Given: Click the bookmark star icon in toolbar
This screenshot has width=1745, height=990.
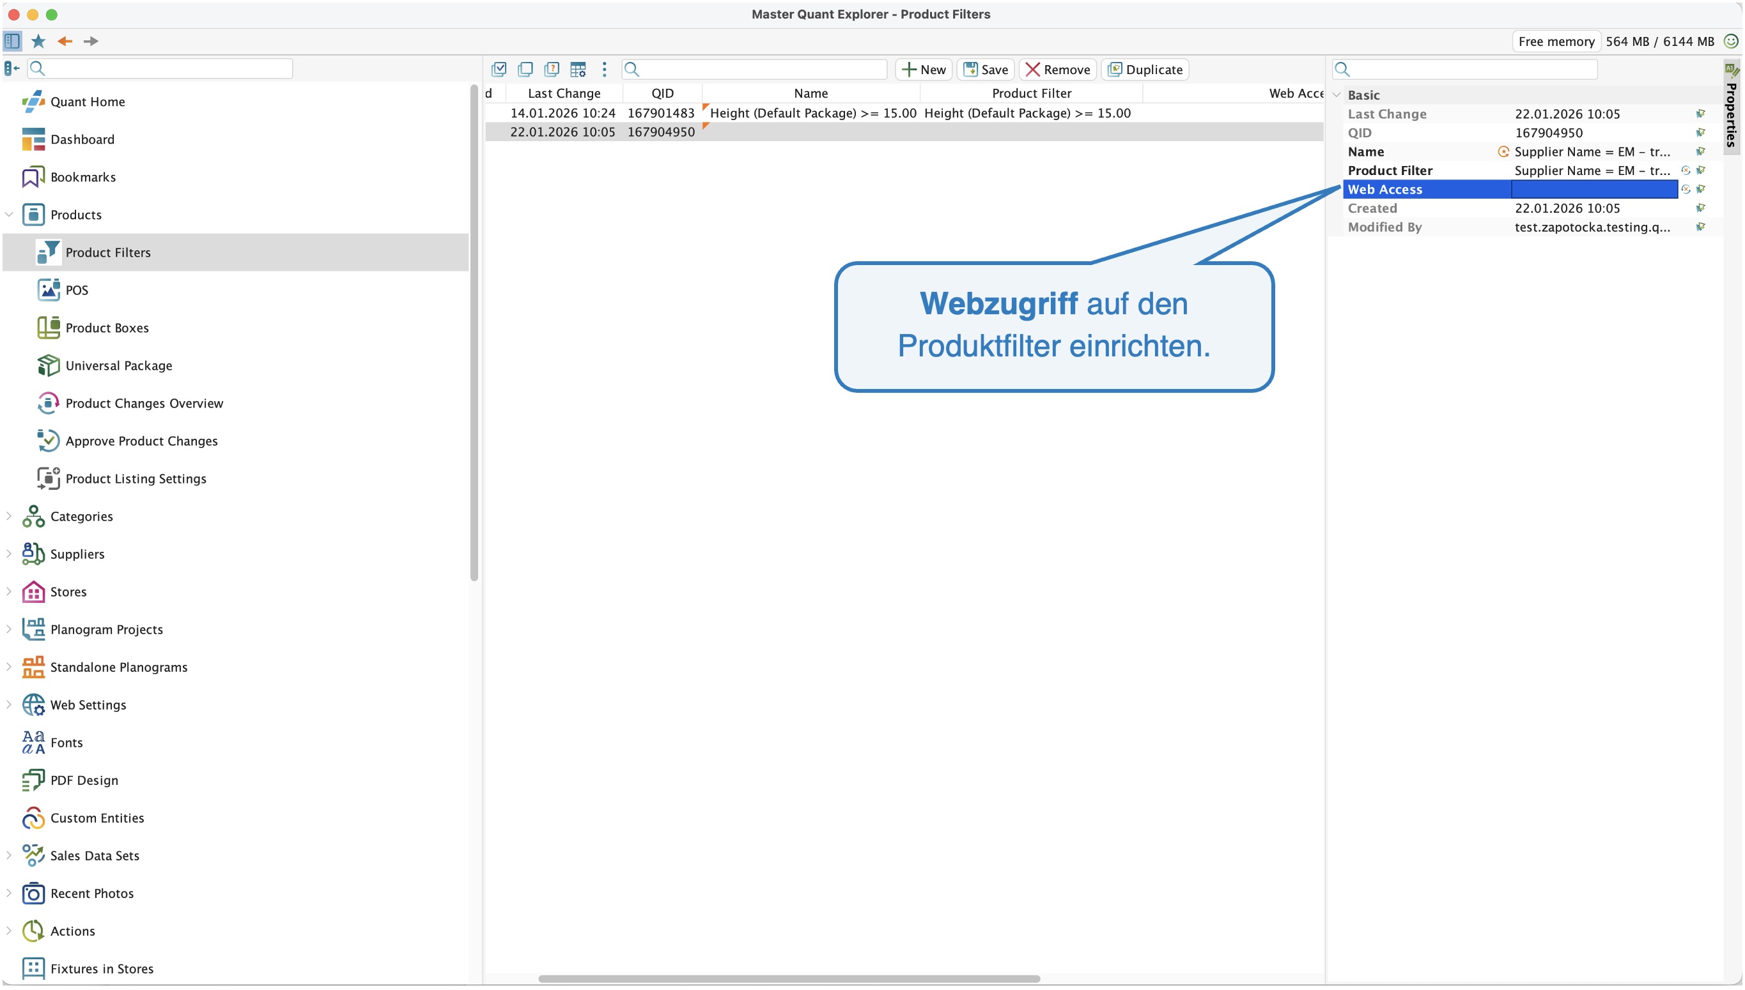Looking at the screenshot, I should tap(39, 41).
